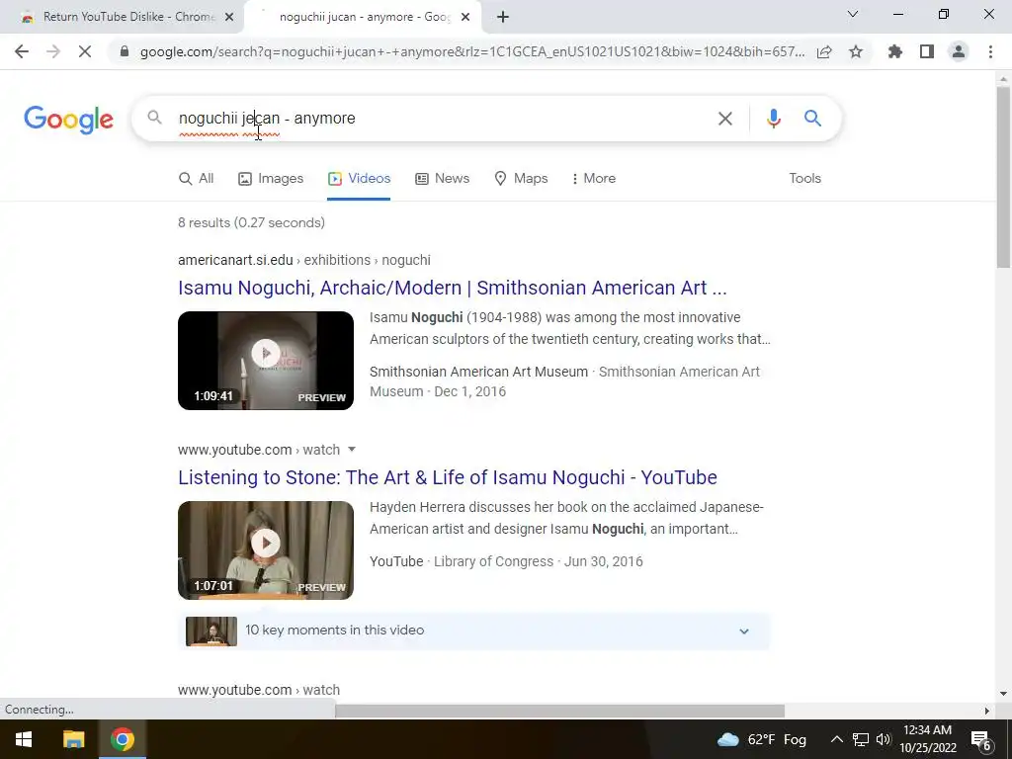This screenshot has height=759, width=1012.
Task: Play the 1:07:01 Library of Congress thumbnail
Action: (x=266, y=549)
